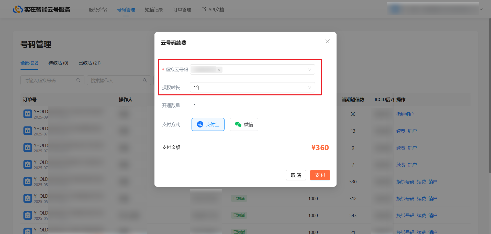Select 支付宝 as payment method
491x234 pixels.
[208, 124]
